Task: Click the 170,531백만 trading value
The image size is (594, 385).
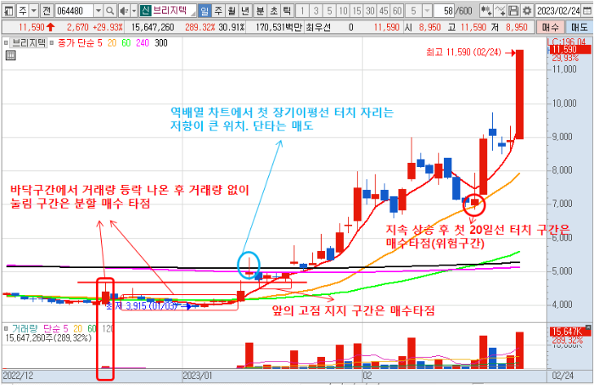Action: [x=279, y=27]
